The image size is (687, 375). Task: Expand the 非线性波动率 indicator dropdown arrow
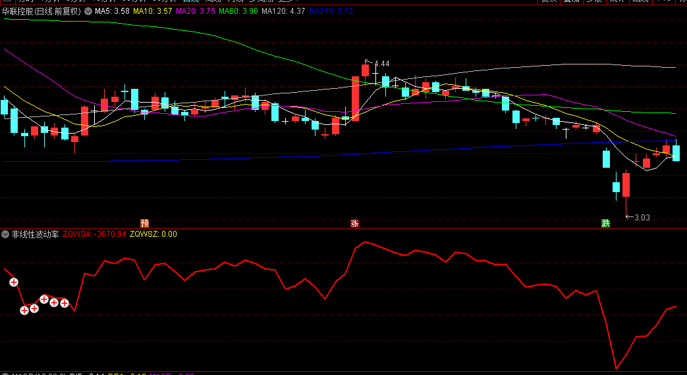coord(5,234)
